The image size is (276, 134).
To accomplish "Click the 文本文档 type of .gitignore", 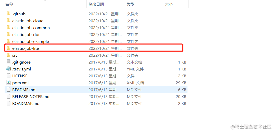I will [134, 62].
